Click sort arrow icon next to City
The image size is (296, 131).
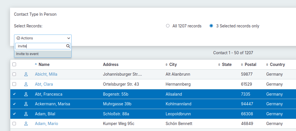pos(167,65)
